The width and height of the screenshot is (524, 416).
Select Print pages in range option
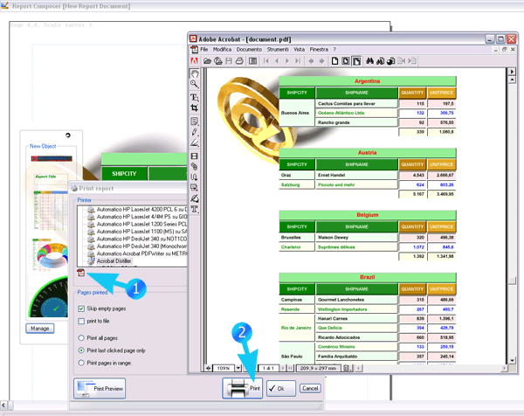pos(81,363)
